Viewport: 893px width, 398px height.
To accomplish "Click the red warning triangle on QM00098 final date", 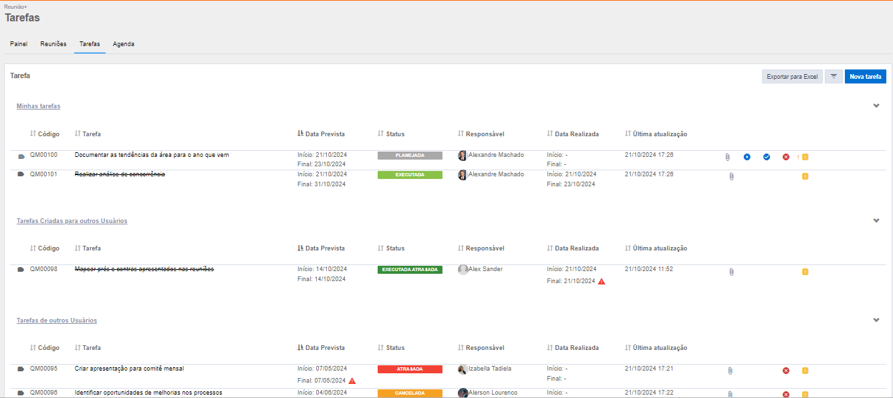I will pyautogui.click(x=602, y=282).
